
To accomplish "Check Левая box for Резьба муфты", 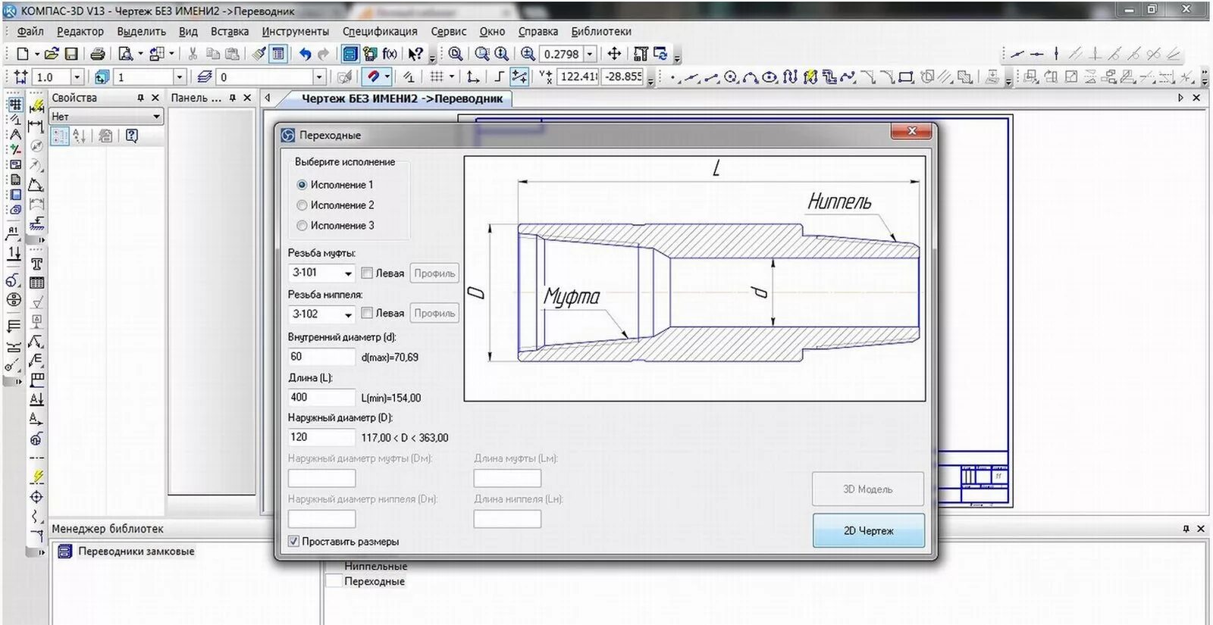I will click(367, 273).
